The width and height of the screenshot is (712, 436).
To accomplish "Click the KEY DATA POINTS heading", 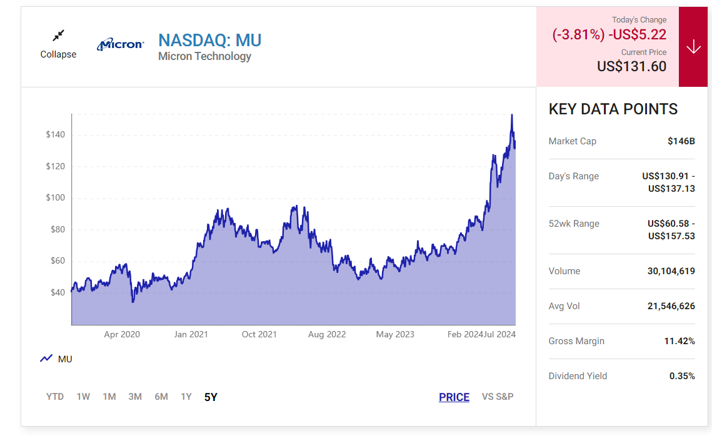I will (x=613, y=109).
